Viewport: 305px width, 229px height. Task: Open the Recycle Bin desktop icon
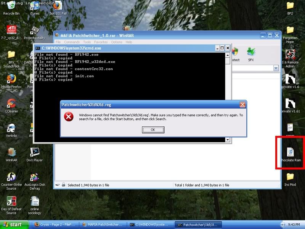[x=11, y=6]
